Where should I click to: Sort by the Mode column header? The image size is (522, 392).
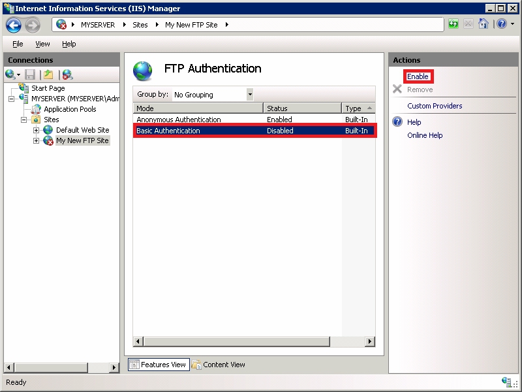(x=198, y=108)
